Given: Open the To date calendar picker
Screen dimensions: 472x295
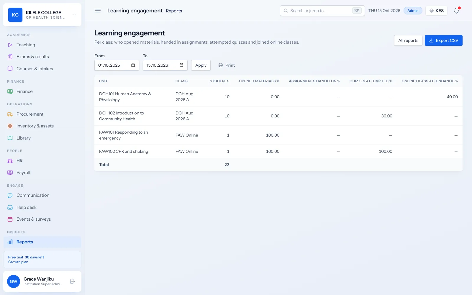Looking at the screenshot, I should (x=181, y=65).
